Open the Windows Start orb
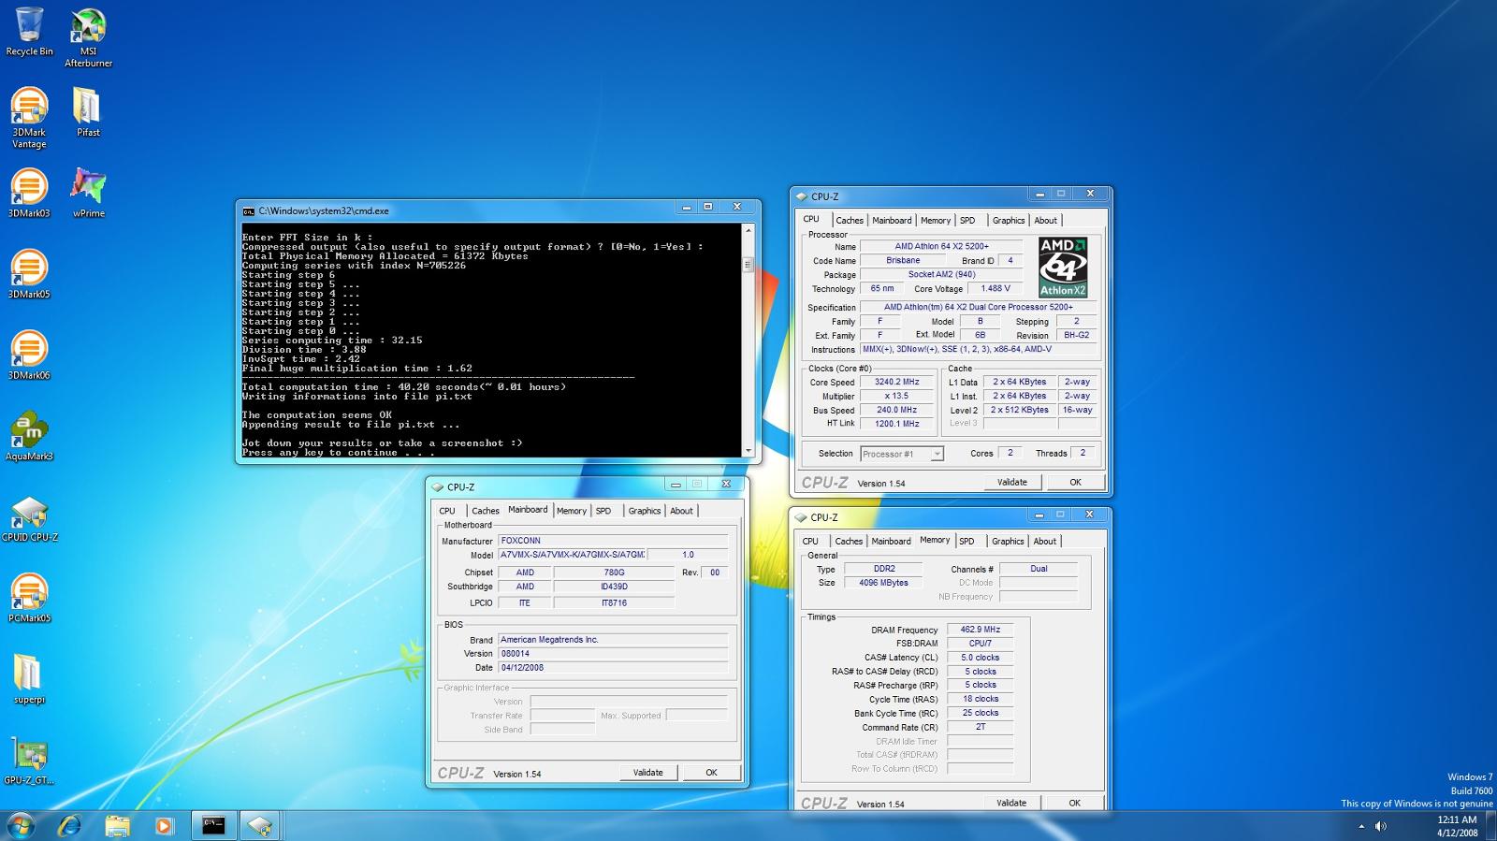This screenshot has height=841, width=1497. coord(21,826)
